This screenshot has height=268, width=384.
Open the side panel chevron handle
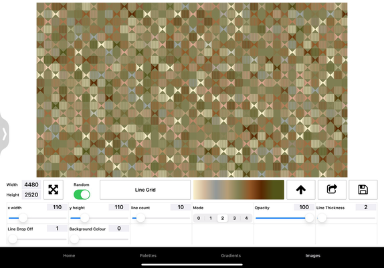point(5,134)
